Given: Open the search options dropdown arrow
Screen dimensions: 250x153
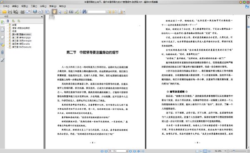Looking at the screenshot, I should (x=124, y=12).
